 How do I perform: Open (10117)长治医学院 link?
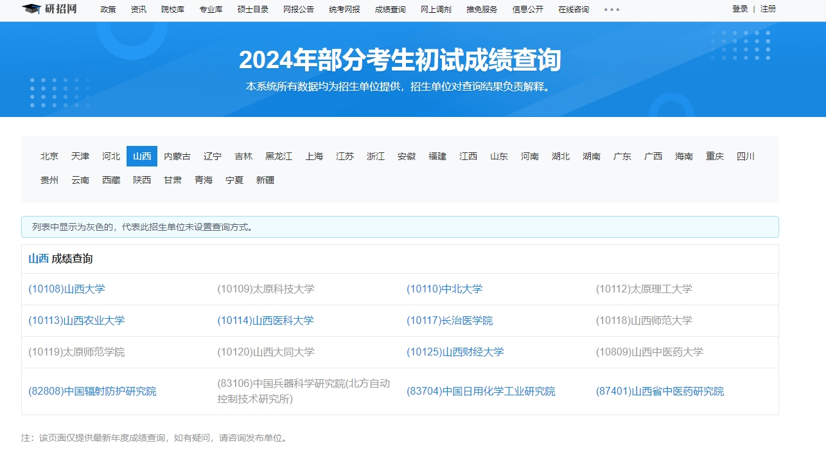(450, 321)
